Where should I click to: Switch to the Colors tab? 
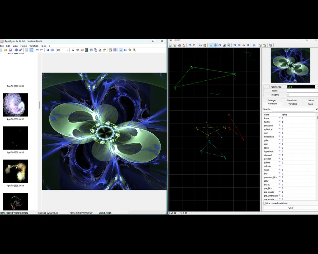coord(311,100)
